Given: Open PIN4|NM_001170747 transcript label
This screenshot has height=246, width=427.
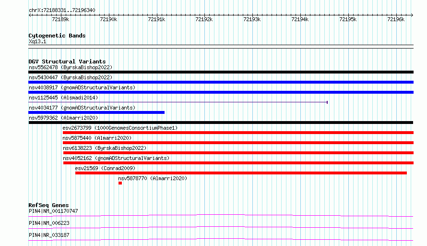Looking at the screenshot, I should point(53,211).
